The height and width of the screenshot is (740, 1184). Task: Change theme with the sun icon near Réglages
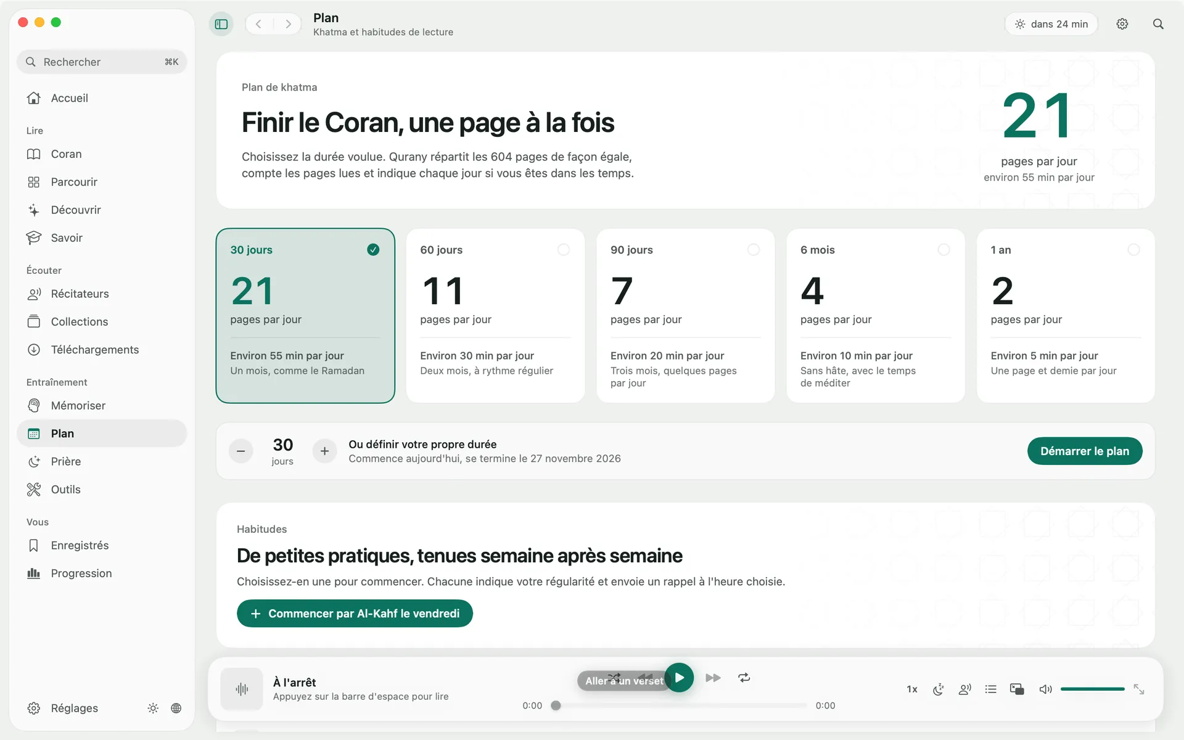[153, 708]
